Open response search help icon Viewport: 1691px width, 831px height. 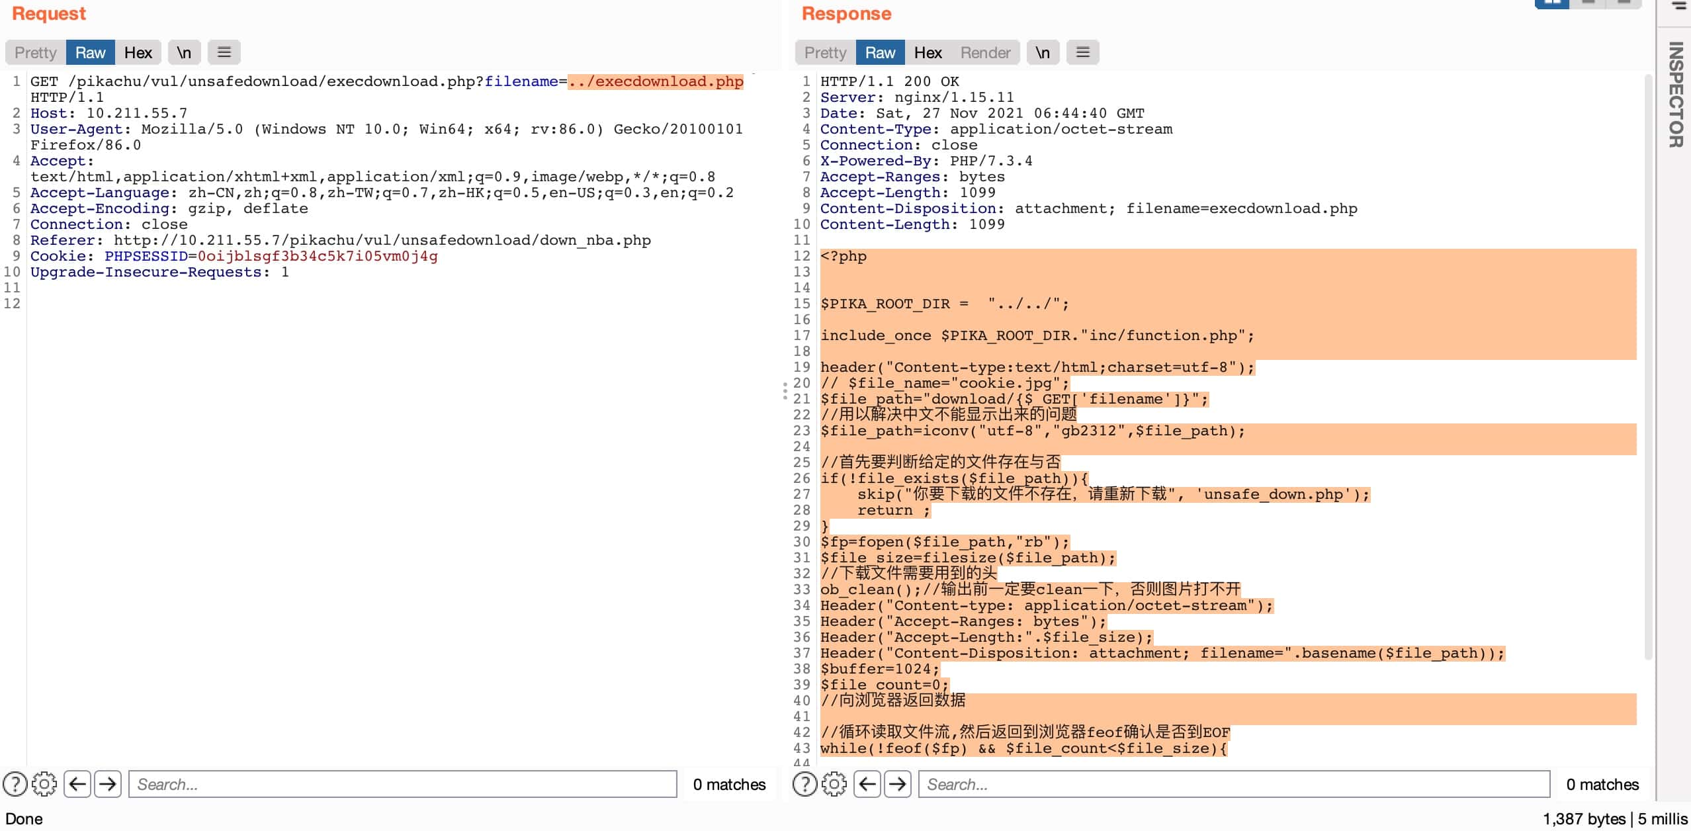804,784
